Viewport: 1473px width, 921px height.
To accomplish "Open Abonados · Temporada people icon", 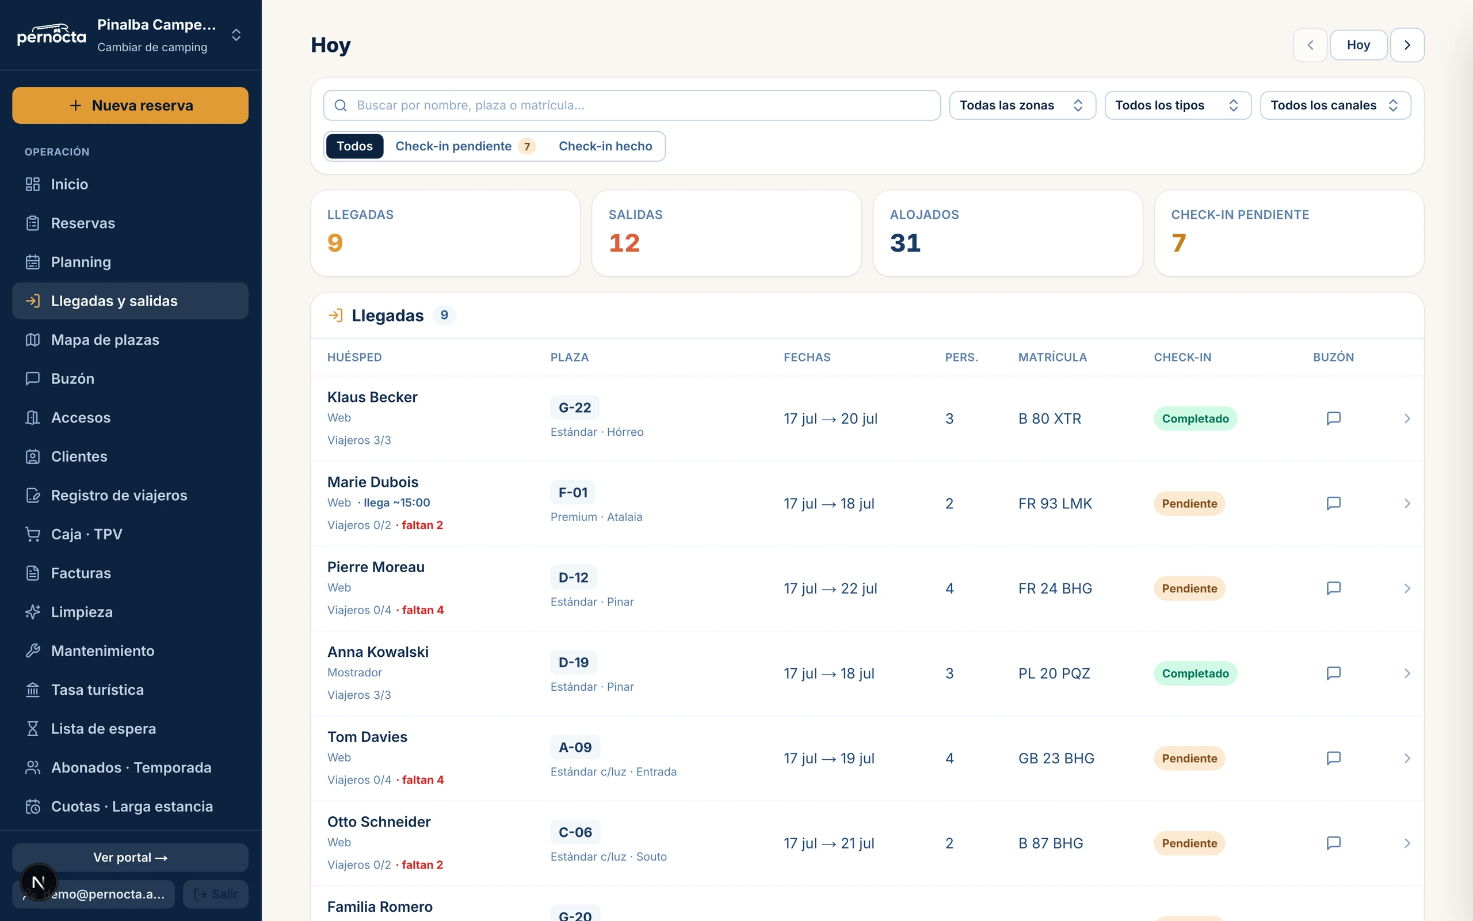I will [33, 767].
